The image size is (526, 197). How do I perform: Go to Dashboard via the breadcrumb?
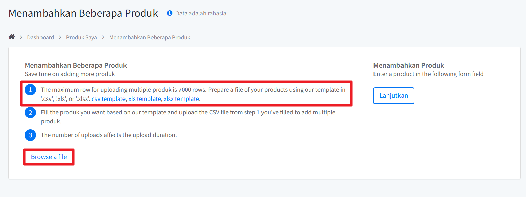pyautogui.click(x=40, y=37)
